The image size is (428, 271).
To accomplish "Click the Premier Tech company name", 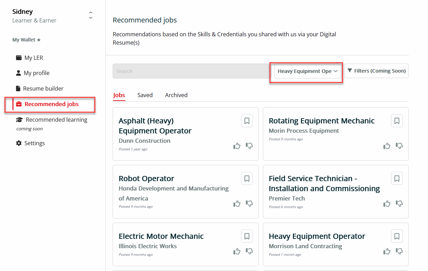I will pos(287,198).
